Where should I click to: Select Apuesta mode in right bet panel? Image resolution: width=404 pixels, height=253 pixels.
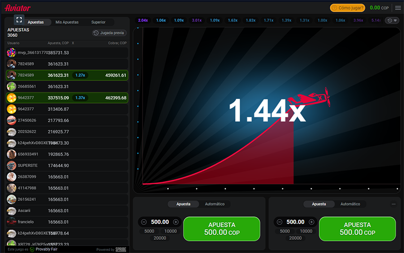click(x=319, y=204)
